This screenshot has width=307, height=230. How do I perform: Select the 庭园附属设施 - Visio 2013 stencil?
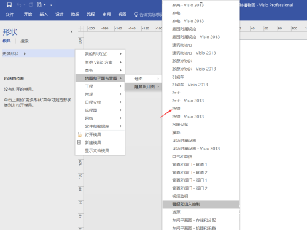click(x=201, y=37)
